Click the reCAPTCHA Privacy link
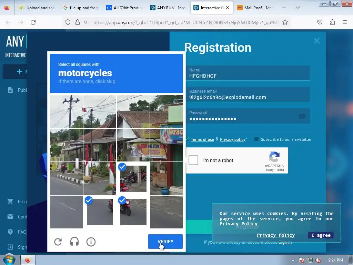This screenshot has height=265, width=353. coord(269,170)
